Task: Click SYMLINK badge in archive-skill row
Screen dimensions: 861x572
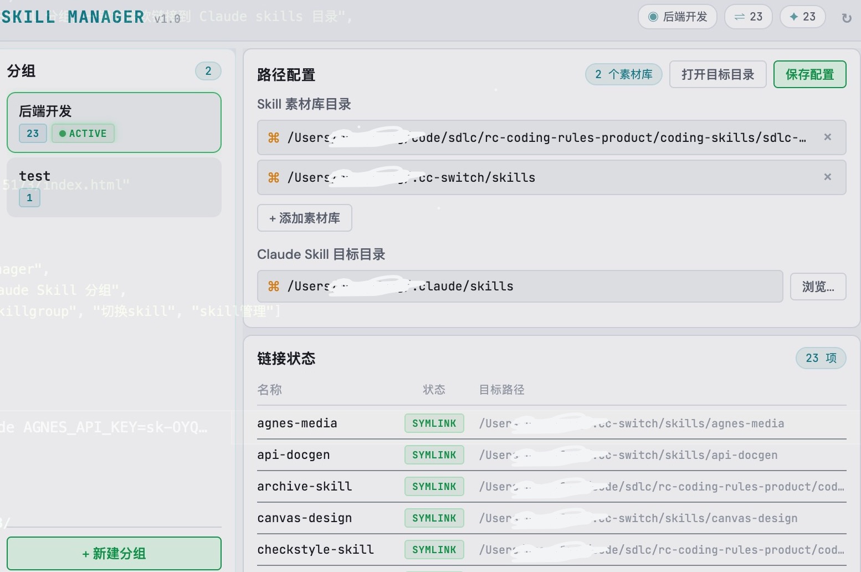Action: point(434,487)
